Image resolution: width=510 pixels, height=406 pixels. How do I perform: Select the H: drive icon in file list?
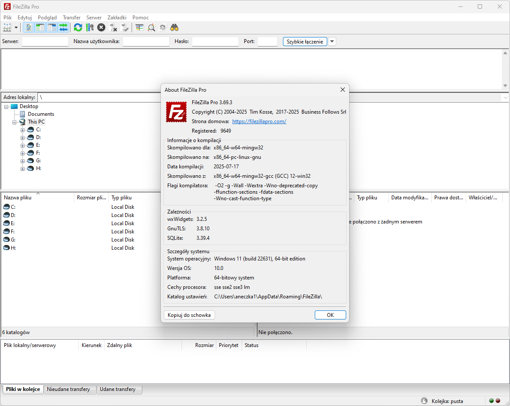[x=6, y=248]
